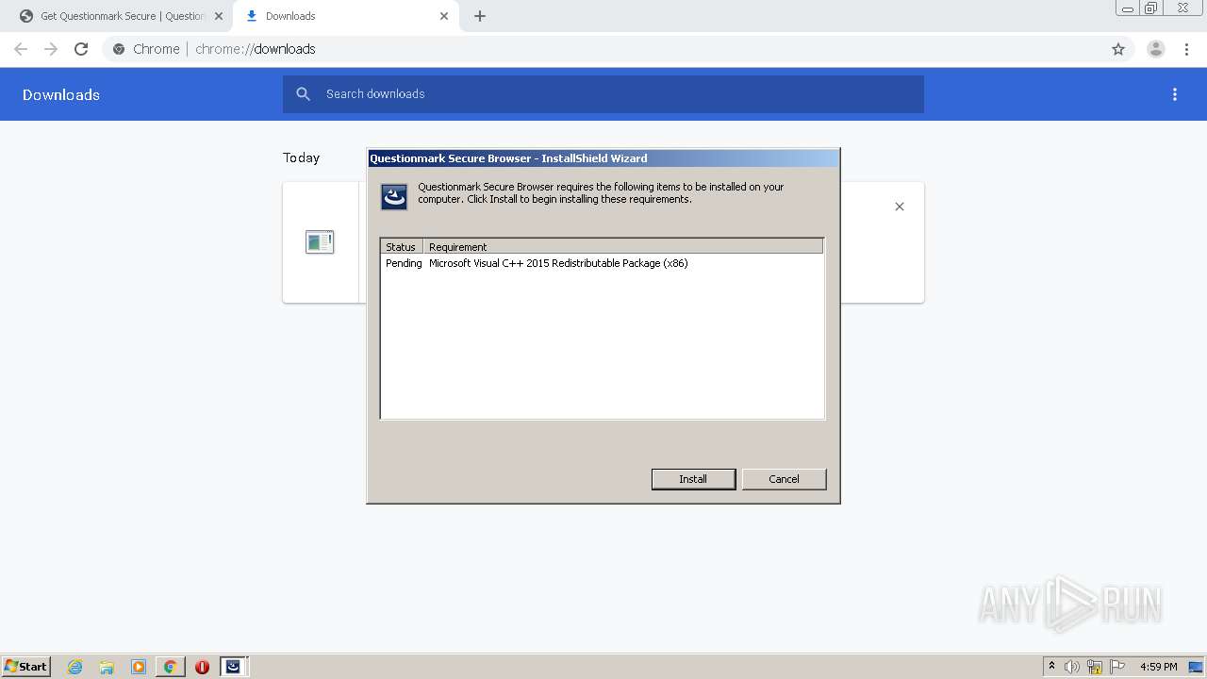Show hidden system tray icons

1051,667
